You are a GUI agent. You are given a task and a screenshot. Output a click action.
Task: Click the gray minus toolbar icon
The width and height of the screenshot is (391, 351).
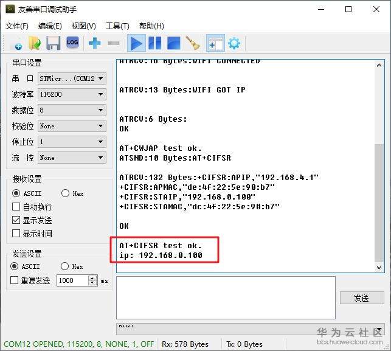tap(114, 43)
